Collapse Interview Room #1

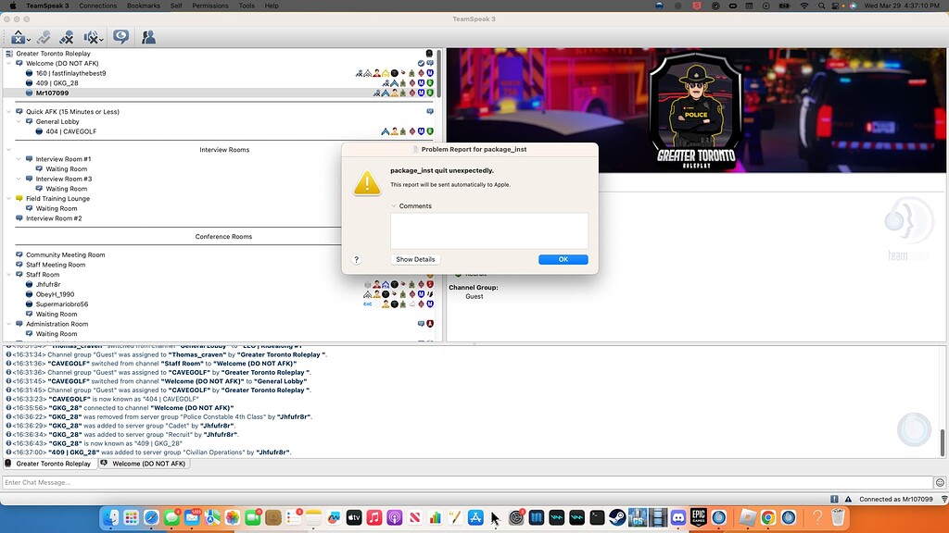point(19,159)
